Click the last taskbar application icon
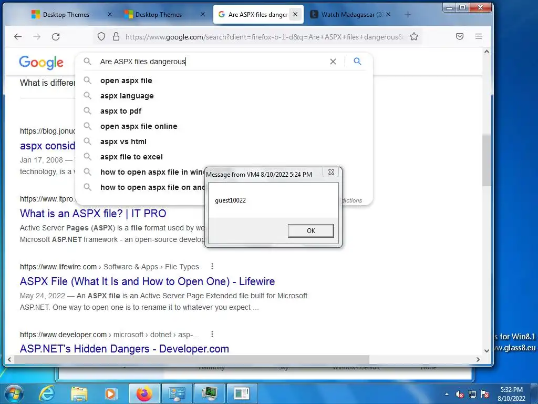538x404 pixels. point(242,393)
